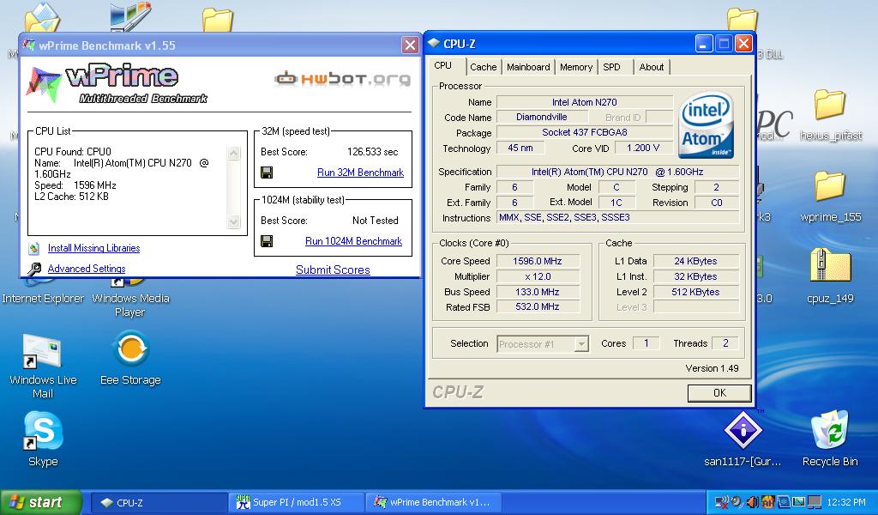Click the CPU-Z title bar icon

point(434,43)
